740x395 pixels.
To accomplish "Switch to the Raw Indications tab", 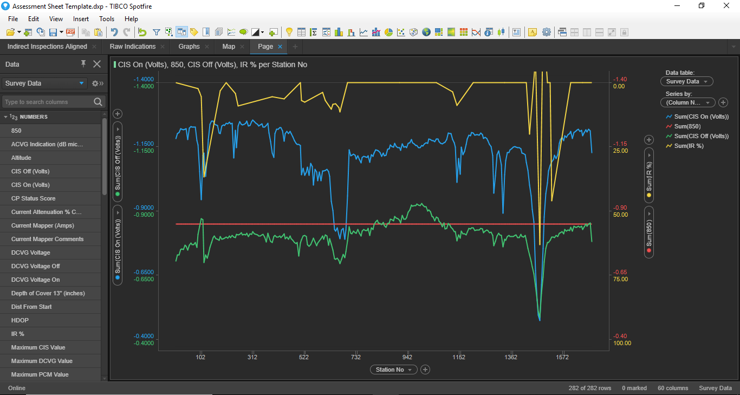I will pos(132,47).
